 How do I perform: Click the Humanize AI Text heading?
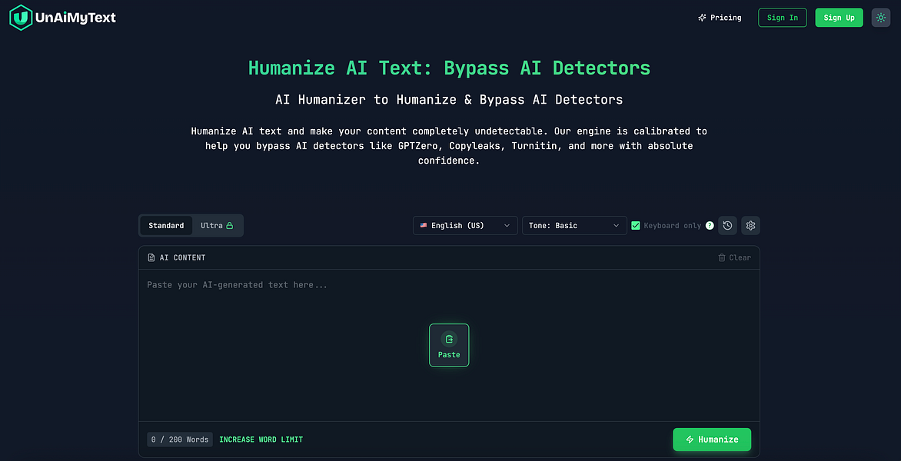pos(450,68)
